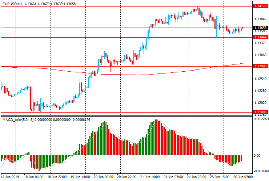Select the 18 Jun 22:00 time label

pyautogui.click(x=59, y=177)
